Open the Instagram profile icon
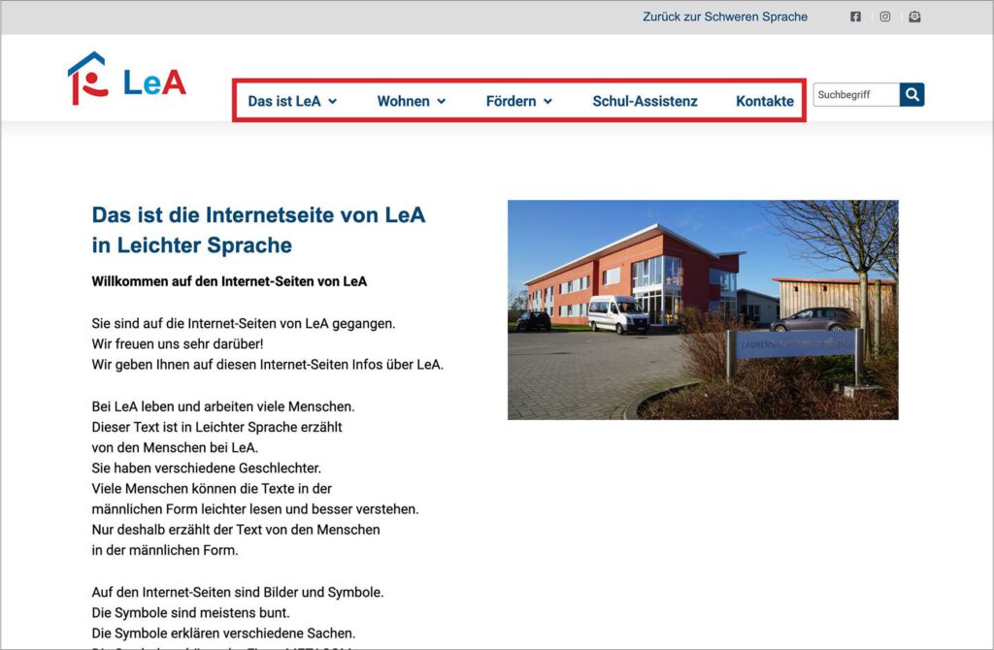This screenshot has width=994, height=650. coord(885,16)
